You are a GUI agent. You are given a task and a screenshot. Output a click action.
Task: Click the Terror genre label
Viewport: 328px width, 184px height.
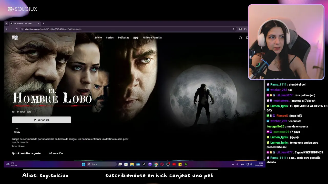pyautogui.click(x=15, y=146)
